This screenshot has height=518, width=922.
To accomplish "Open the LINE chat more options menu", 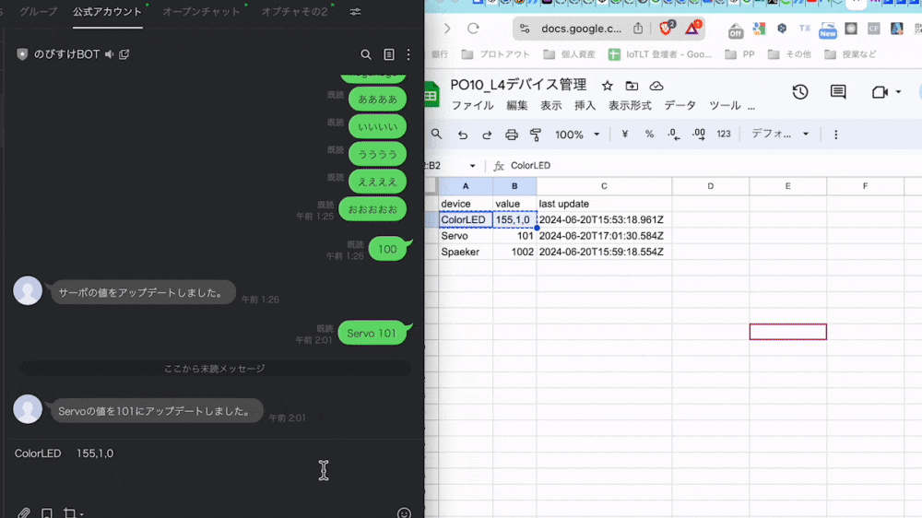I will pyautogui.click(x=408, y=54).
